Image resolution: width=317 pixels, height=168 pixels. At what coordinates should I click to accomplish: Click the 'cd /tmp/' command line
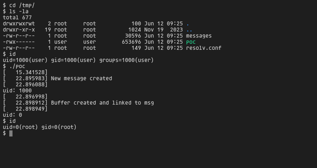click(19, 5)
